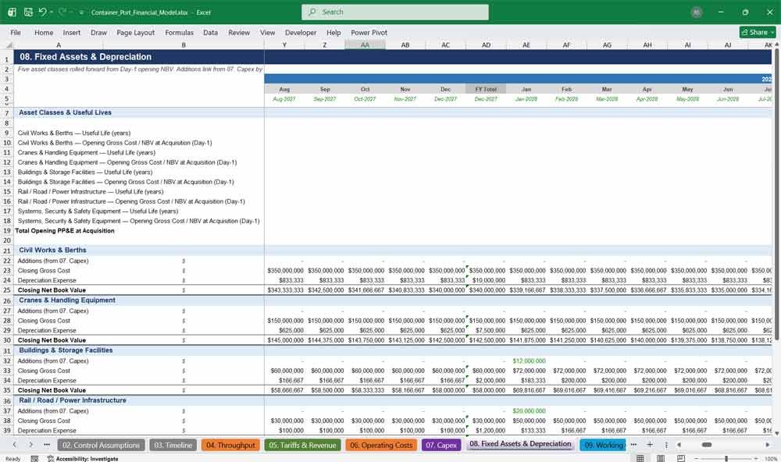Viewport: 781px width, 462px height.
Task: Open the Data ribbon tab
Action: pyautogui.click(x=210, y=32)
